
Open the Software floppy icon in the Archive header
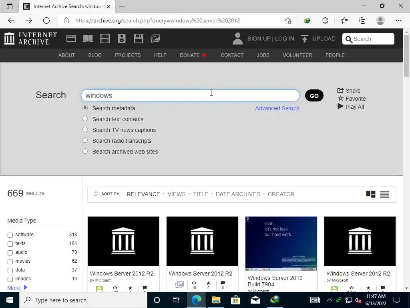(x=138, y=38)
